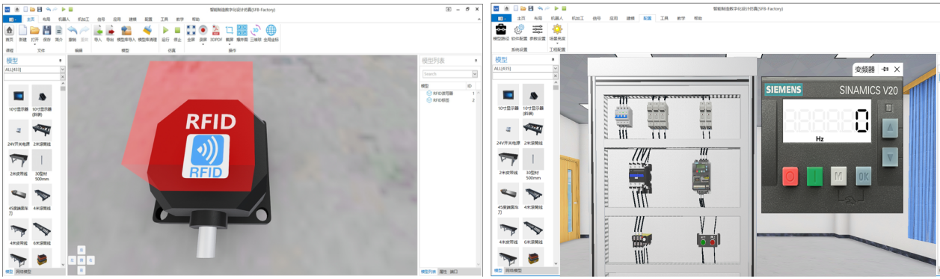Click the OK button on the inverter panel
Screen dimensions: 940x279
864,177
